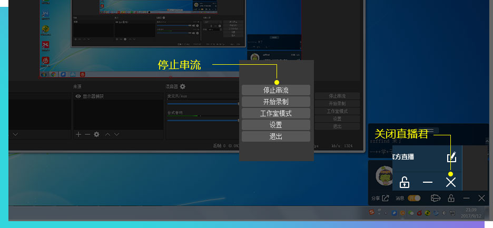This screenshot has height=228, width=493.
Task: Click the down chevron in the scenes panel
Action: coord(15,134)
